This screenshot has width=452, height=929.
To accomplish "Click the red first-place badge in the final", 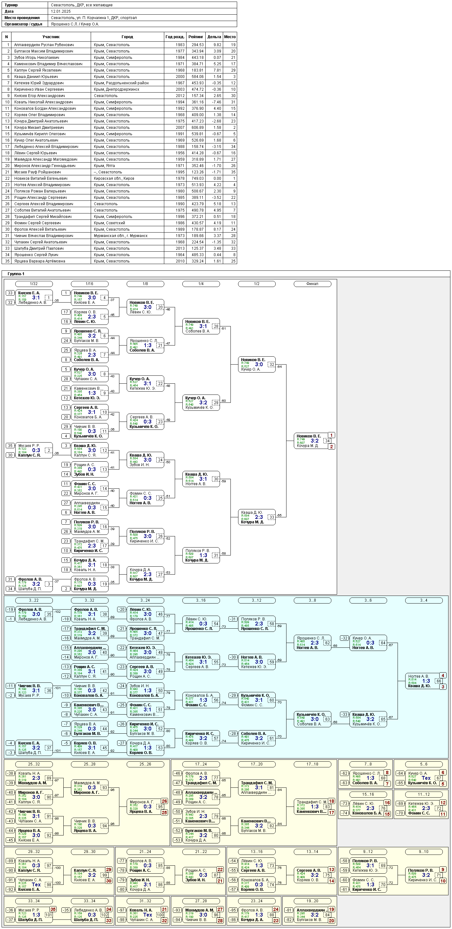I will tap(331, 435).
